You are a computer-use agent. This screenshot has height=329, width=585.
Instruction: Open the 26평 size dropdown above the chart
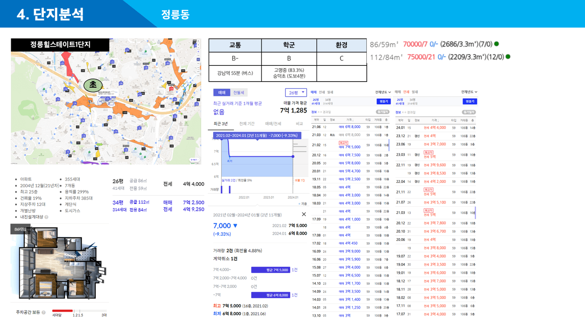(x=296, y=93)
